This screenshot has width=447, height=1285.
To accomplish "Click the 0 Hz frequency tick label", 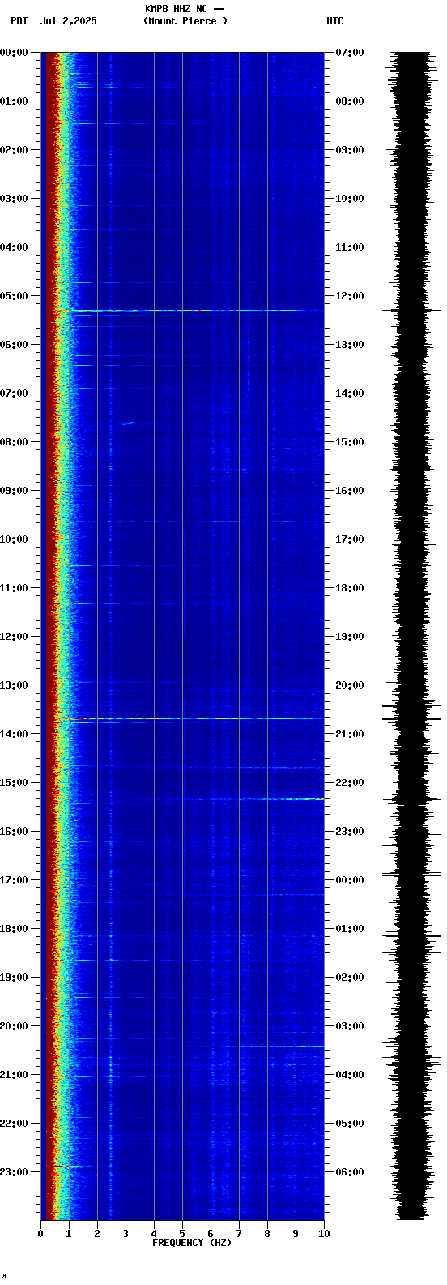I will (x=40, y=1234).
